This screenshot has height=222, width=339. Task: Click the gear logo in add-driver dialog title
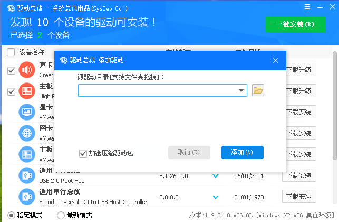click(x=64, y=60)
